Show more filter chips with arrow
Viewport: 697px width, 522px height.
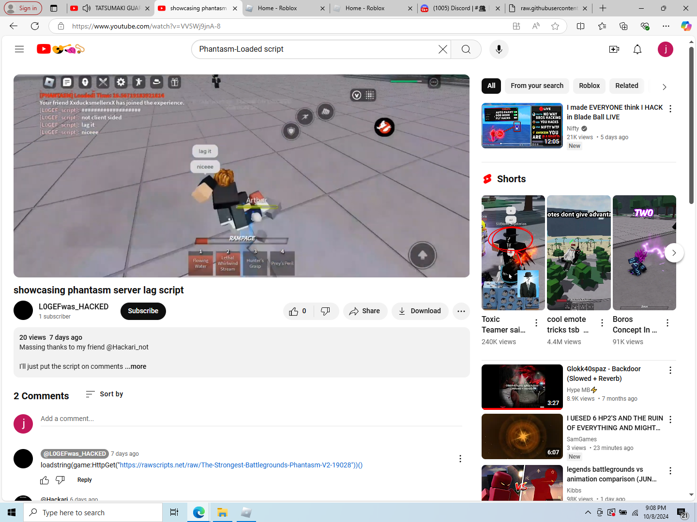click(x=665, y=87)
